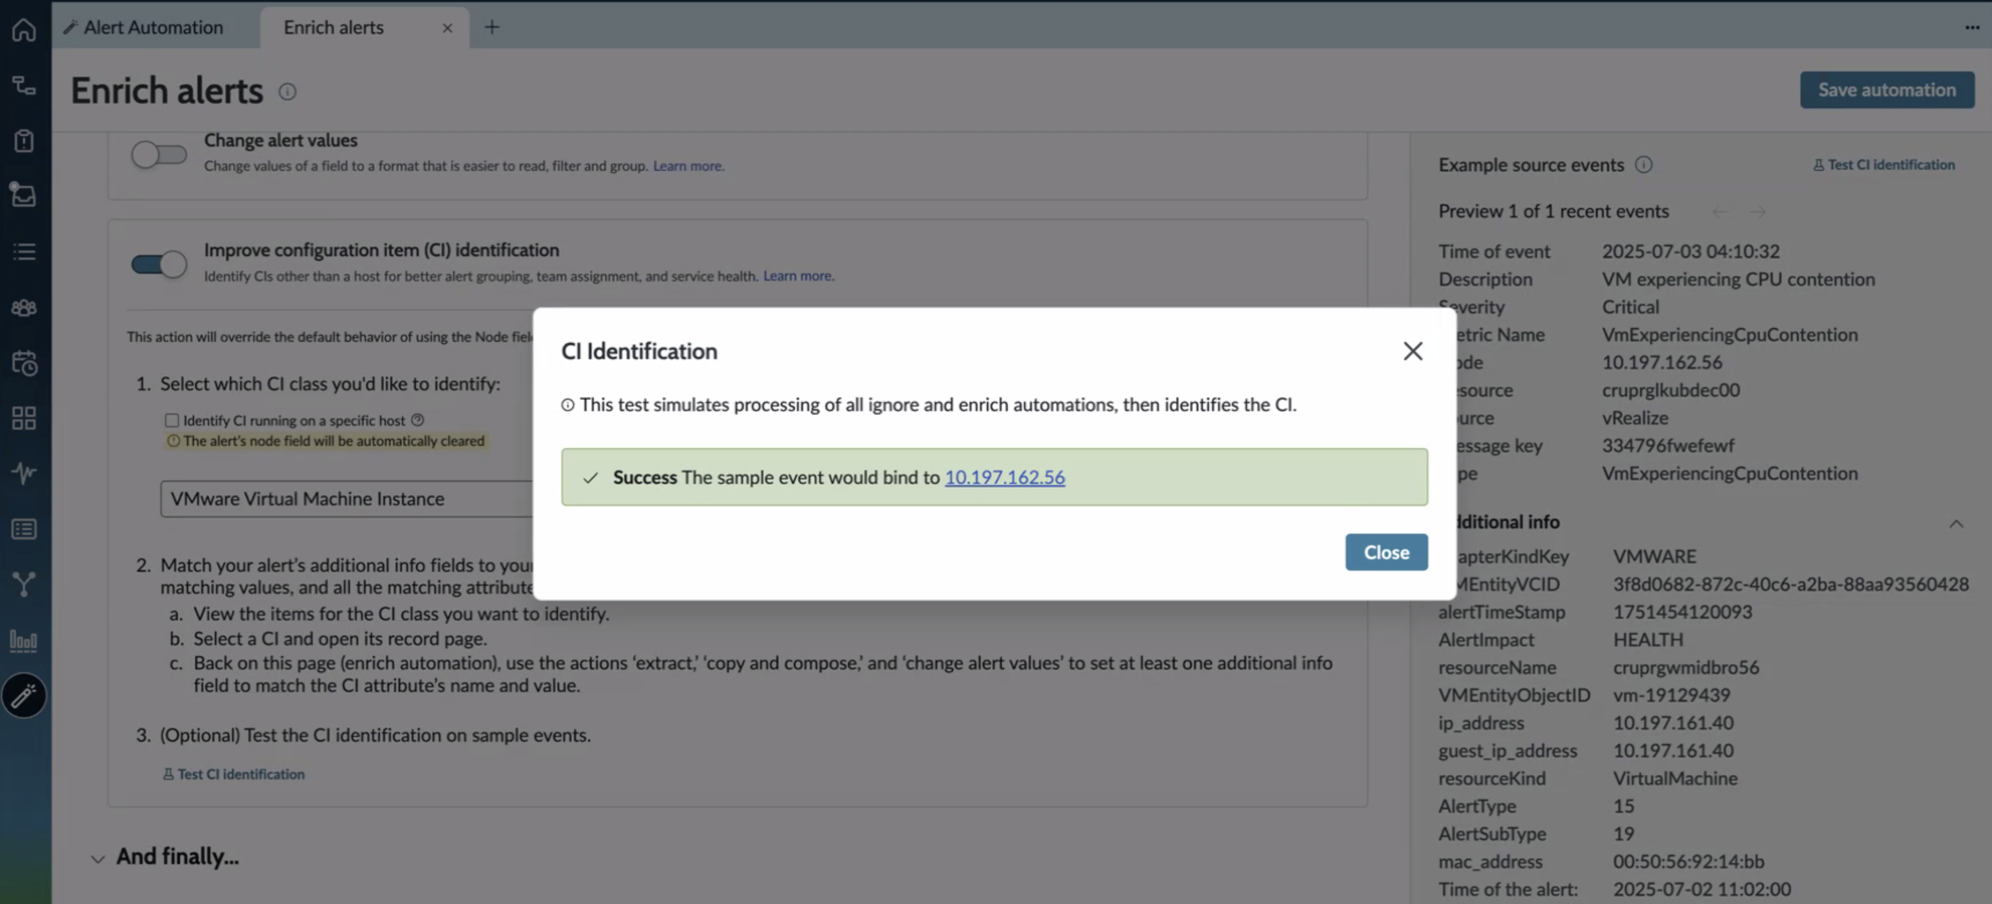Open the dashboard grid sidebar icon
Image resolution: width=1992 pixels, height=904 pixels.
point(24,417)
